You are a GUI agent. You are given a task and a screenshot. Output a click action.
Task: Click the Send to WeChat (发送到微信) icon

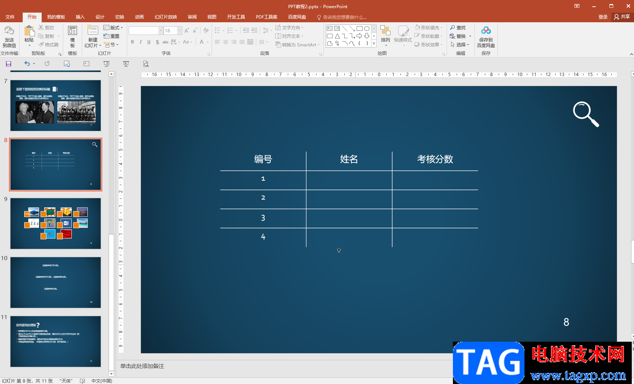click(x=9, y=31)
